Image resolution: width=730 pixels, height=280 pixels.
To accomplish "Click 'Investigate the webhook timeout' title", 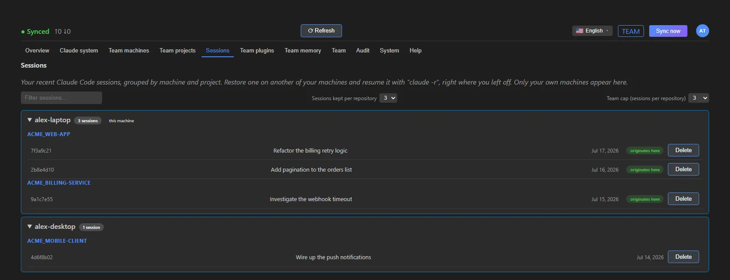I will [x=311, y=199].
